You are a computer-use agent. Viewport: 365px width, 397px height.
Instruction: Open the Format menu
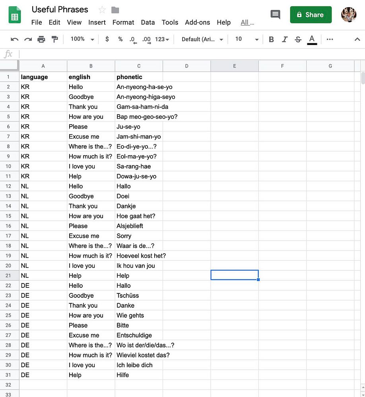pos(123,22)
